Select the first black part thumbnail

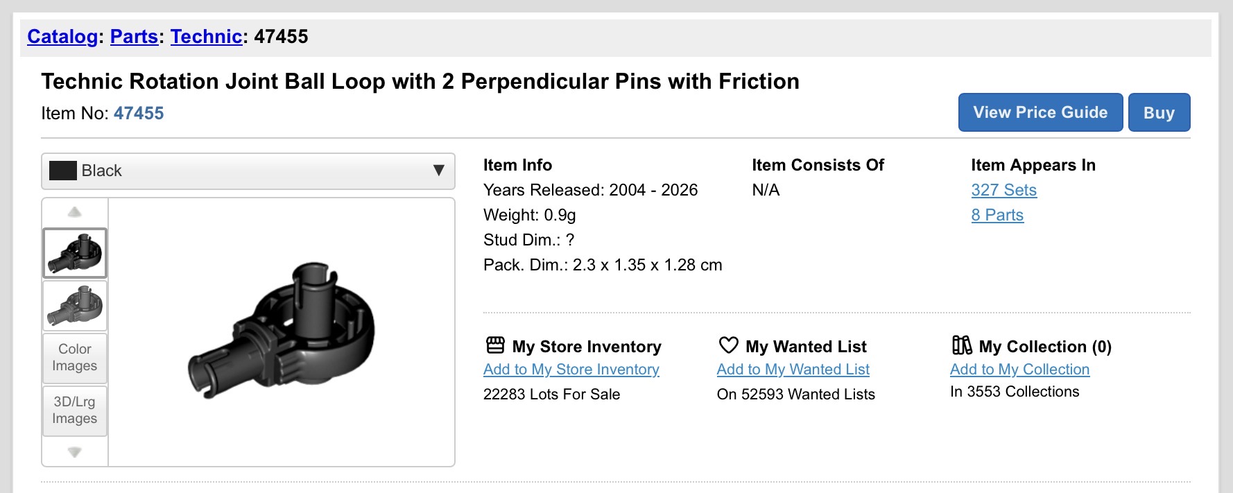[x=75, y=253]
